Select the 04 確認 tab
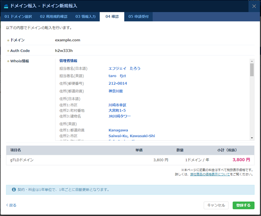The height and width of the screenshot is (216, 261). (x=112, y=16)
